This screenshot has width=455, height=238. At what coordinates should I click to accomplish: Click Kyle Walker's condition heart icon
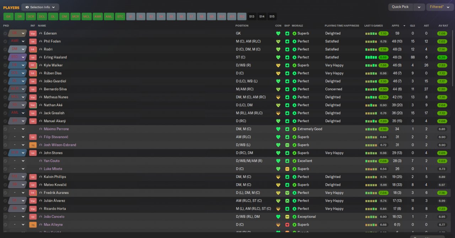pyautogui.click(x=278, y=65)
